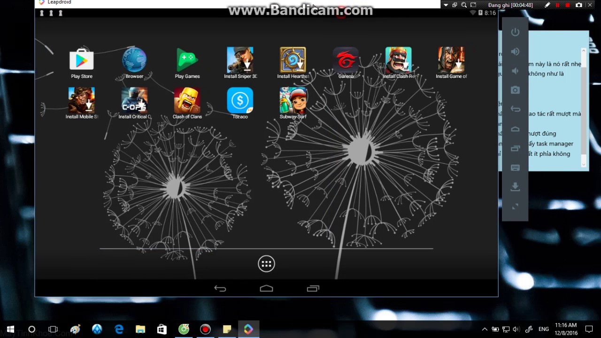Show hidden system tray icons
The height and width of the screenshot is (338, 601).
[x=485, y=329]
